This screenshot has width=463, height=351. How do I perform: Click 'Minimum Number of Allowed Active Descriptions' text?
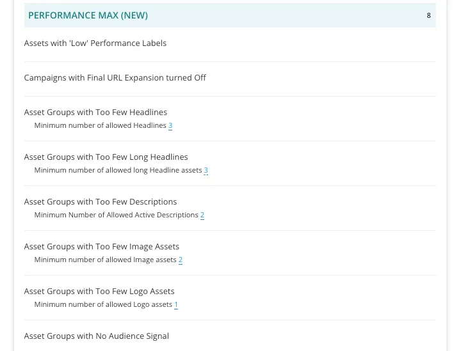pos(117,215)
